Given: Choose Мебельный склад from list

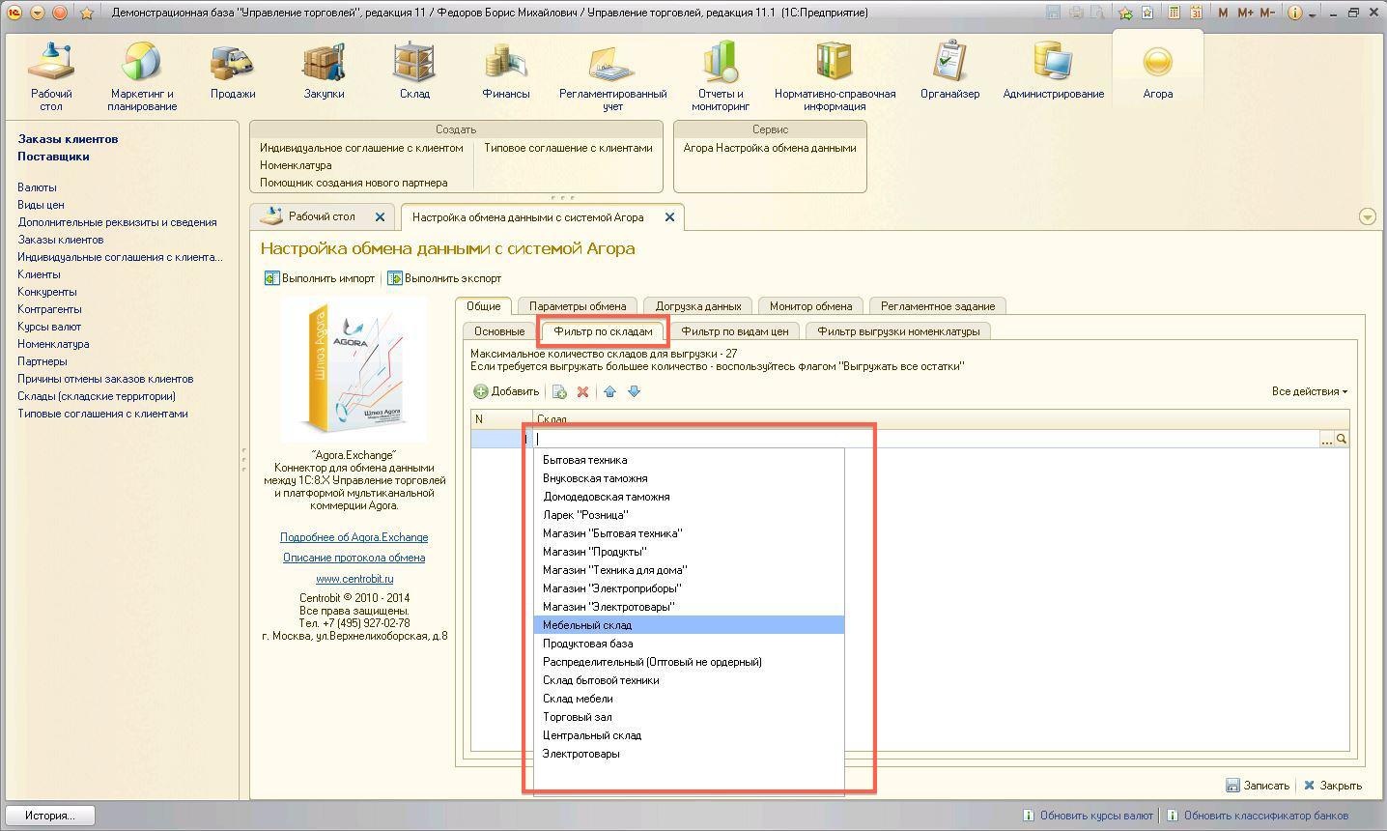Looking at the screenshot, I should click(x=587, y=625).
